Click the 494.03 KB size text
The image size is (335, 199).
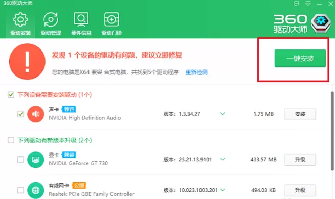coord(263,190)
